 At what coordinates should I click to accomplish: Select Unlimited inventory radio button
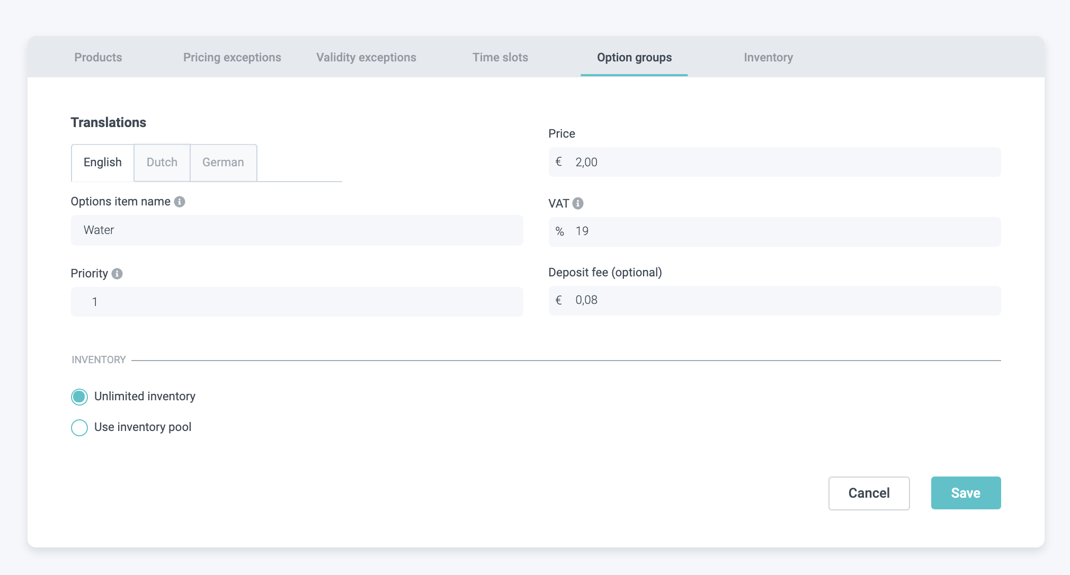[79, 397]
